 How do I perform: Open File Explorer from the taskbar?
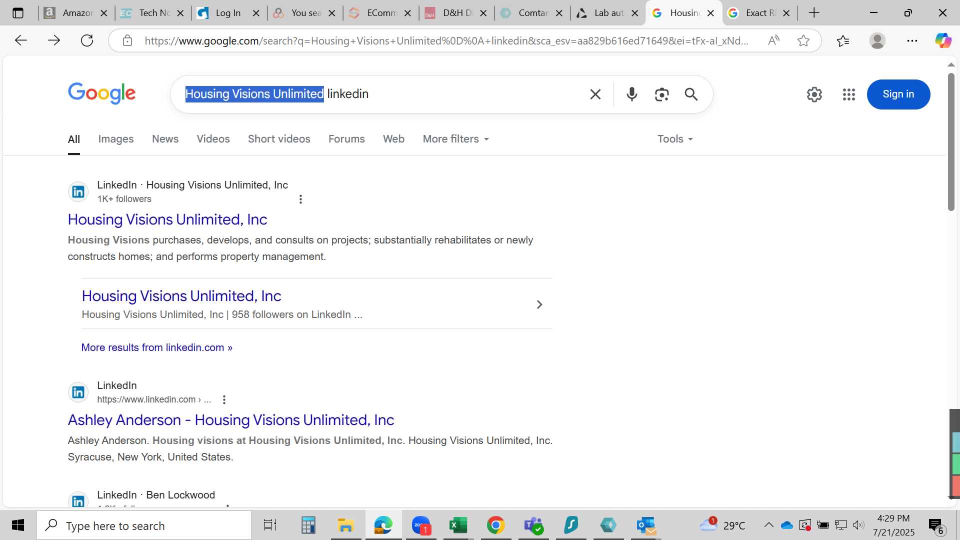(x=345, y=525)
